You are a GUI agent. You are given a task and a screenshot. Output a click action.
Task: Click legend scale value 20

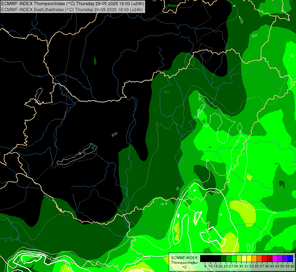pos(221,266)
